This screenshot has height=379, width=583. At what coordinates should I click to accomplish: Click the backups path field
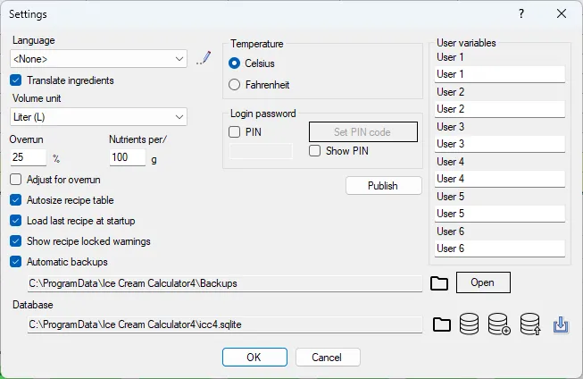point(225,283)
